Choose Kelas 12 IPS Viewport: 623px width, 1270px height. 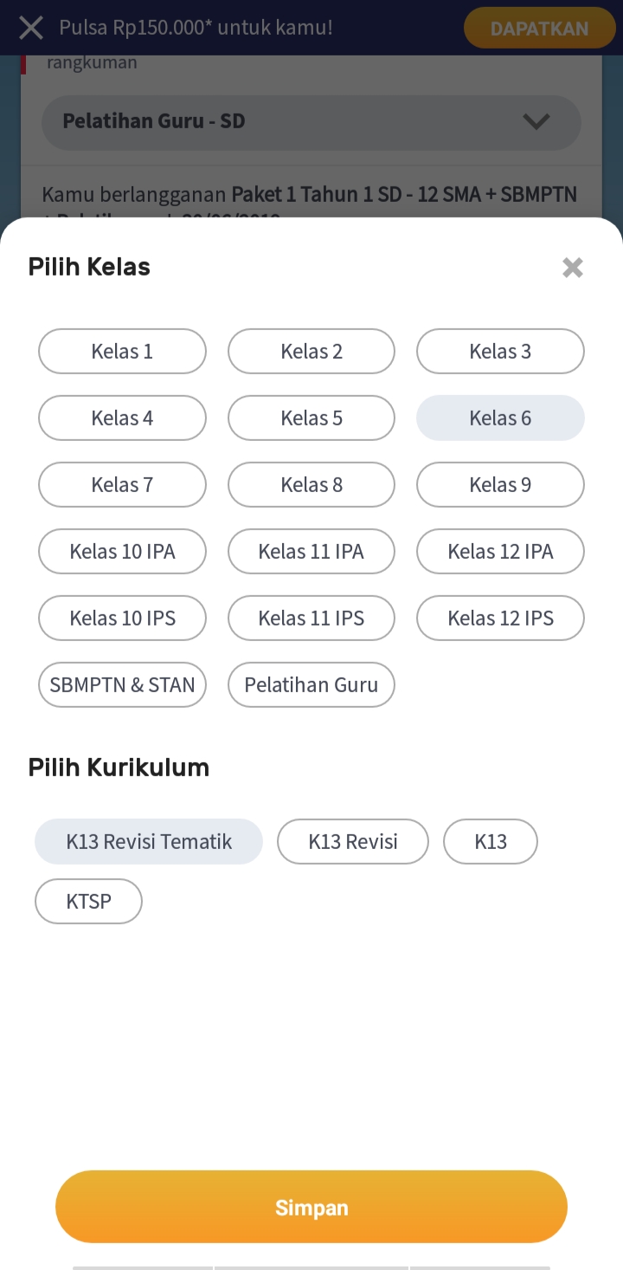coord(500,618)
